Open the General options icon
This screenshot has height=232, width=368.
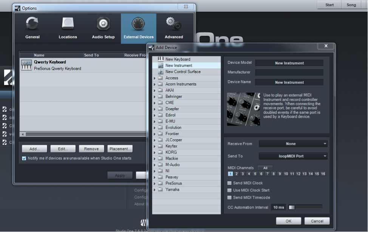tap(32, 23)
